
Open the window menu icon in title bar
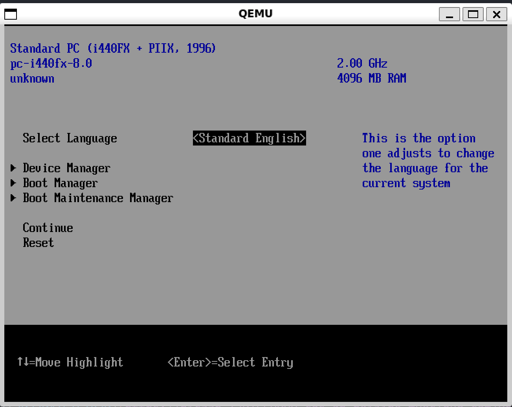11,14
